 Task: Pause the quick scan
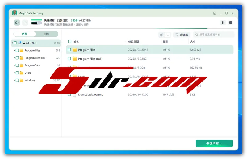pos(223,23)
